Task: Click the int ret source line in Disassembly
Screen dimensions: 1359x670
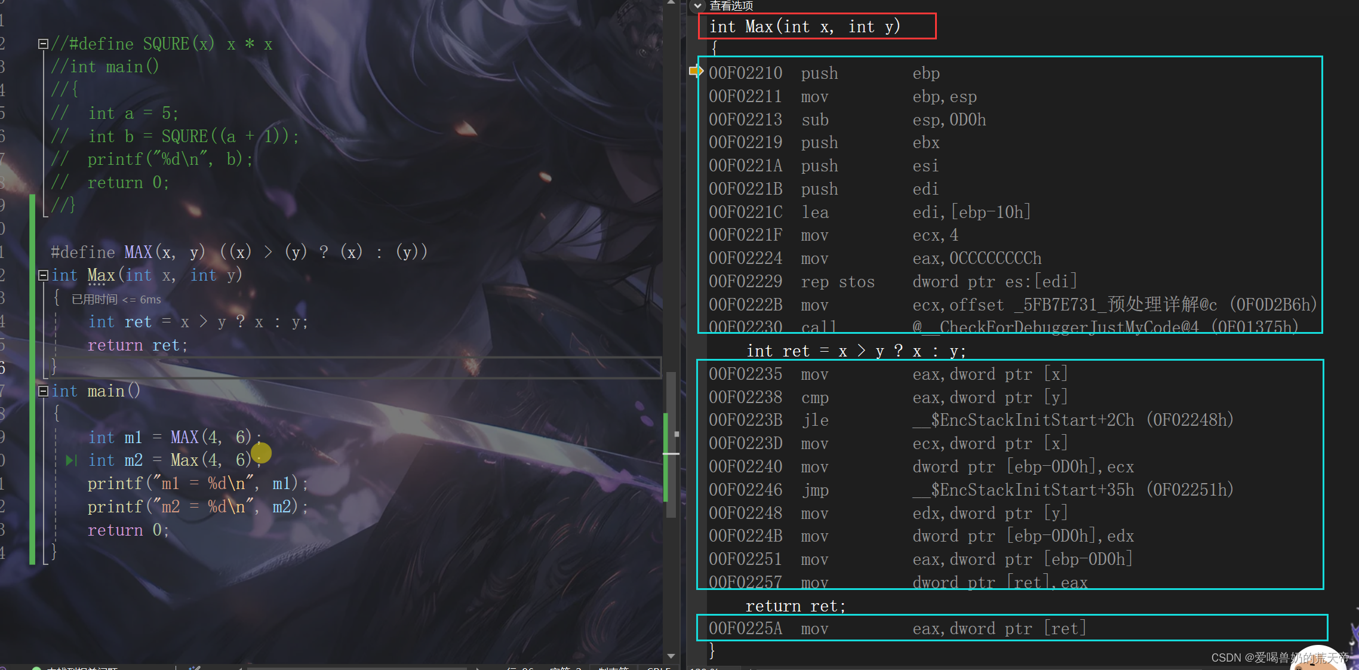Action: [856, 351]
